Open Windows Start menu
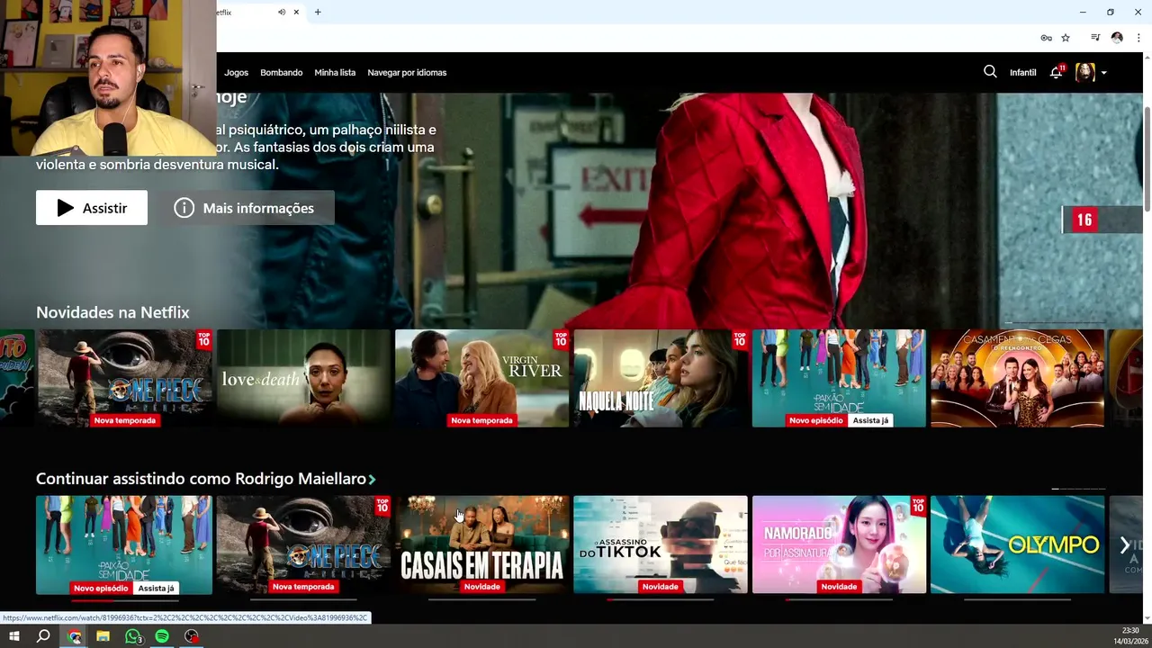The height and width of the screenshot is (648, 1152). 14,636
